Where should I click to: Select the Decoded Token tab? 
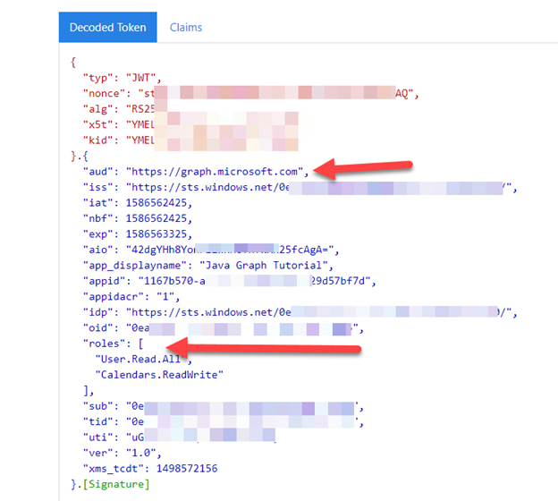tap(108, 28)
